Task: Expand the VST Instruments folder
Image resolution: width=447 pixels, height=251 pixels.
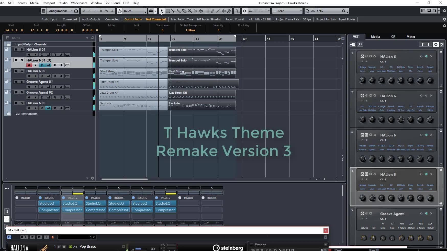Action: (x=8, y=114)
